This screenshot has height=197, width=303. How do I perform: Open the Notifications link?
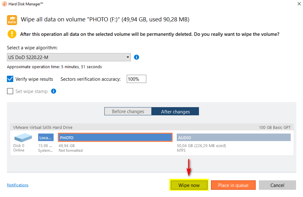[18, 185]
